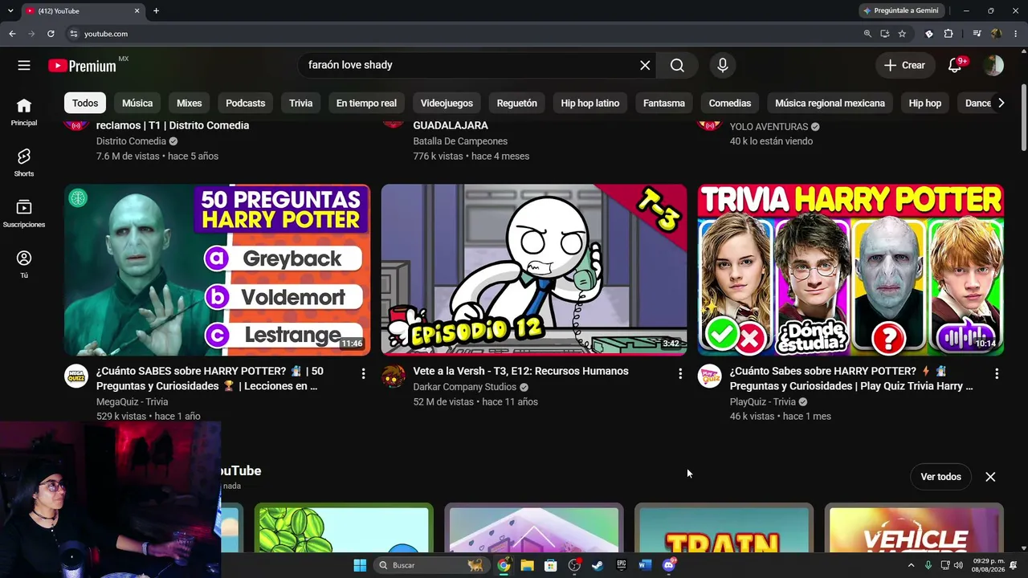Open Windows Start menu
Viewport: 1028px width, 578px height.
tap(360, 565)
